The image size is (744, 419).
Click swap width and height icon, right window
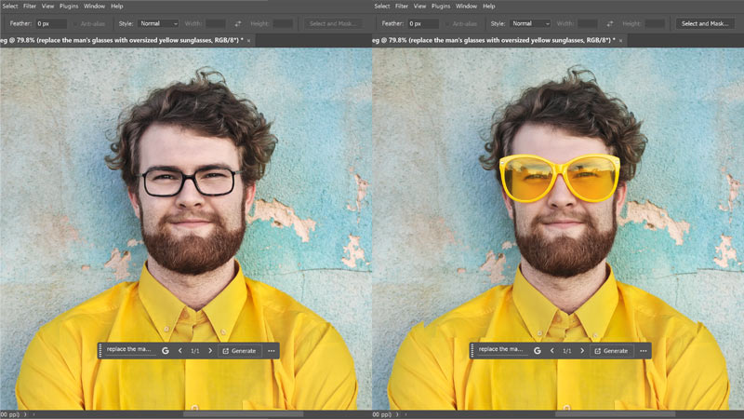point(610,23)
